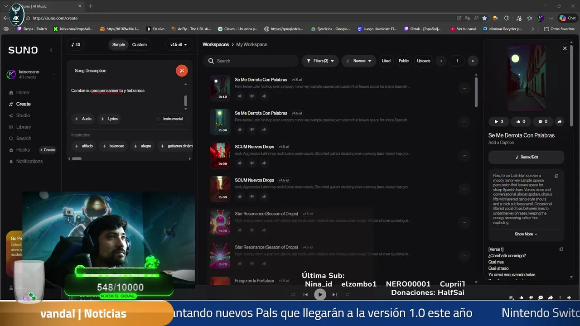Click the 40 credits music note counter
This screenshot has width=580, height=326.
76,44
